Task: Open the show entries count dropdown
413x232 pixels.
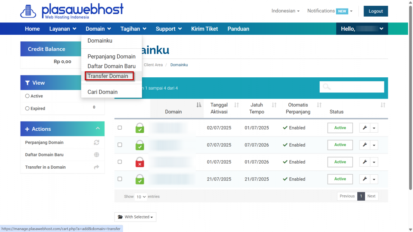Action: (x=141, y=197)
